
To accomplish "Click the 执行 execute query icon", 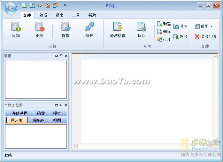I will click(x=141, y=30).
